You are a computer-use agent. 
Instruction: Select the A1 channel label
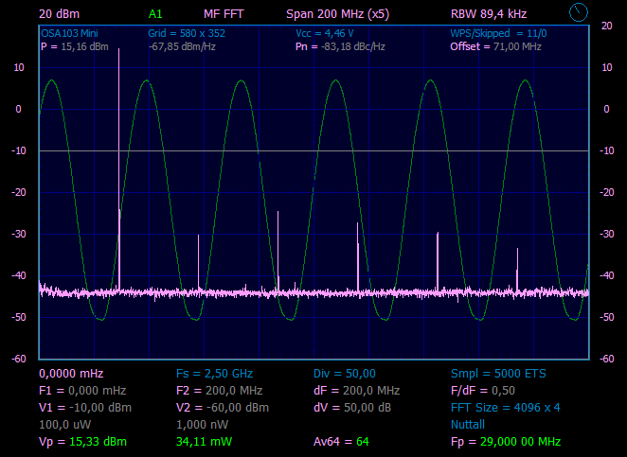click(155, 14)
